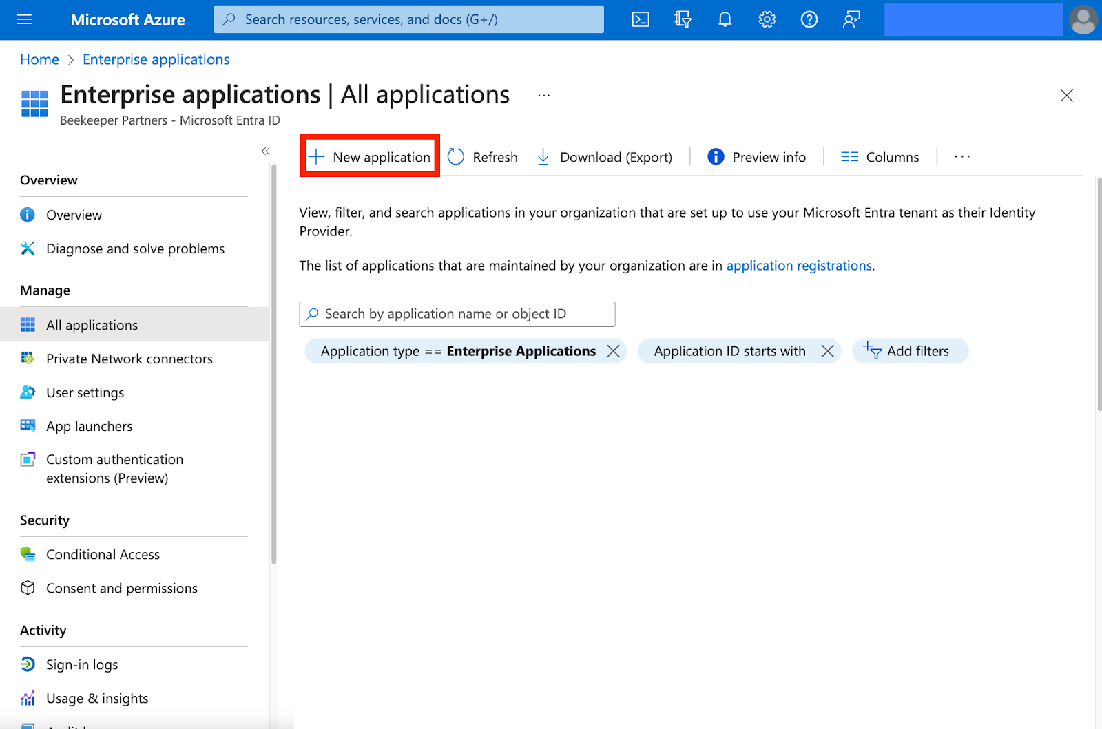Click the New application button

[370, 157]
